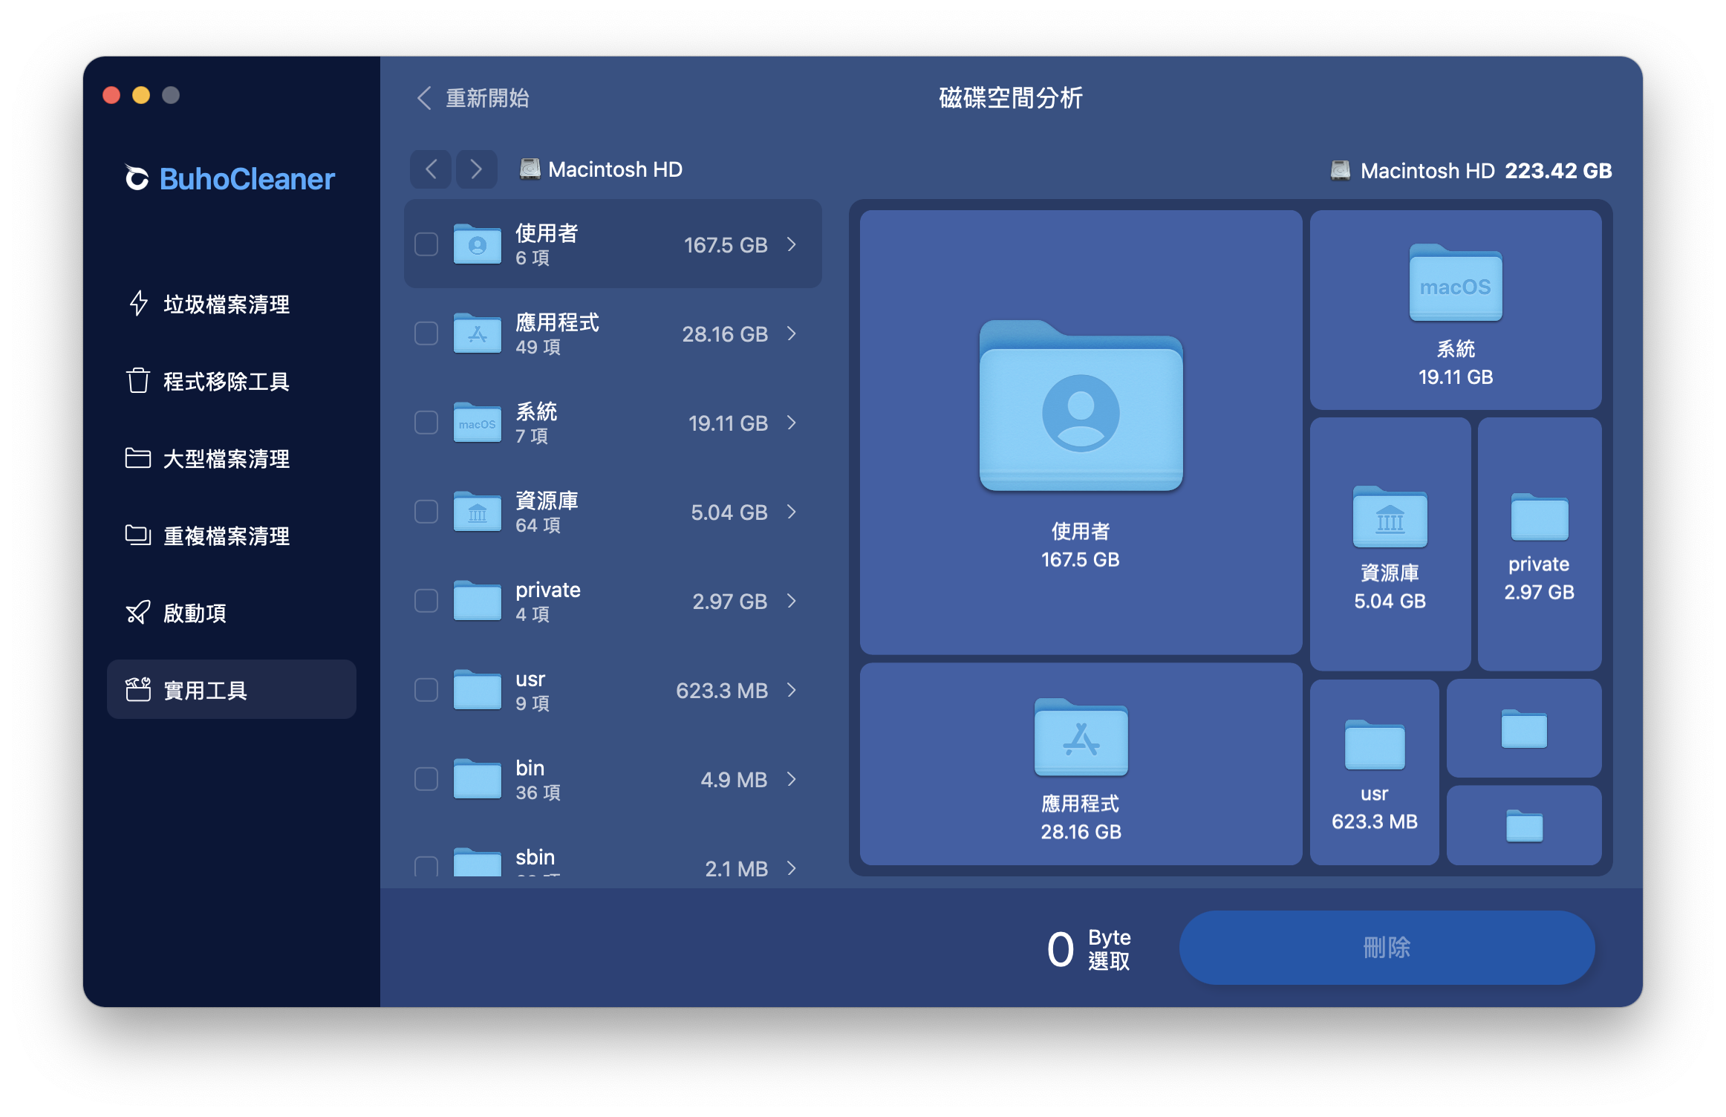Viewport: 1726px width, 1117px height.
Task: Click the large 使用者 folder icon in treemap
Action: click(x=1081, y=406)
